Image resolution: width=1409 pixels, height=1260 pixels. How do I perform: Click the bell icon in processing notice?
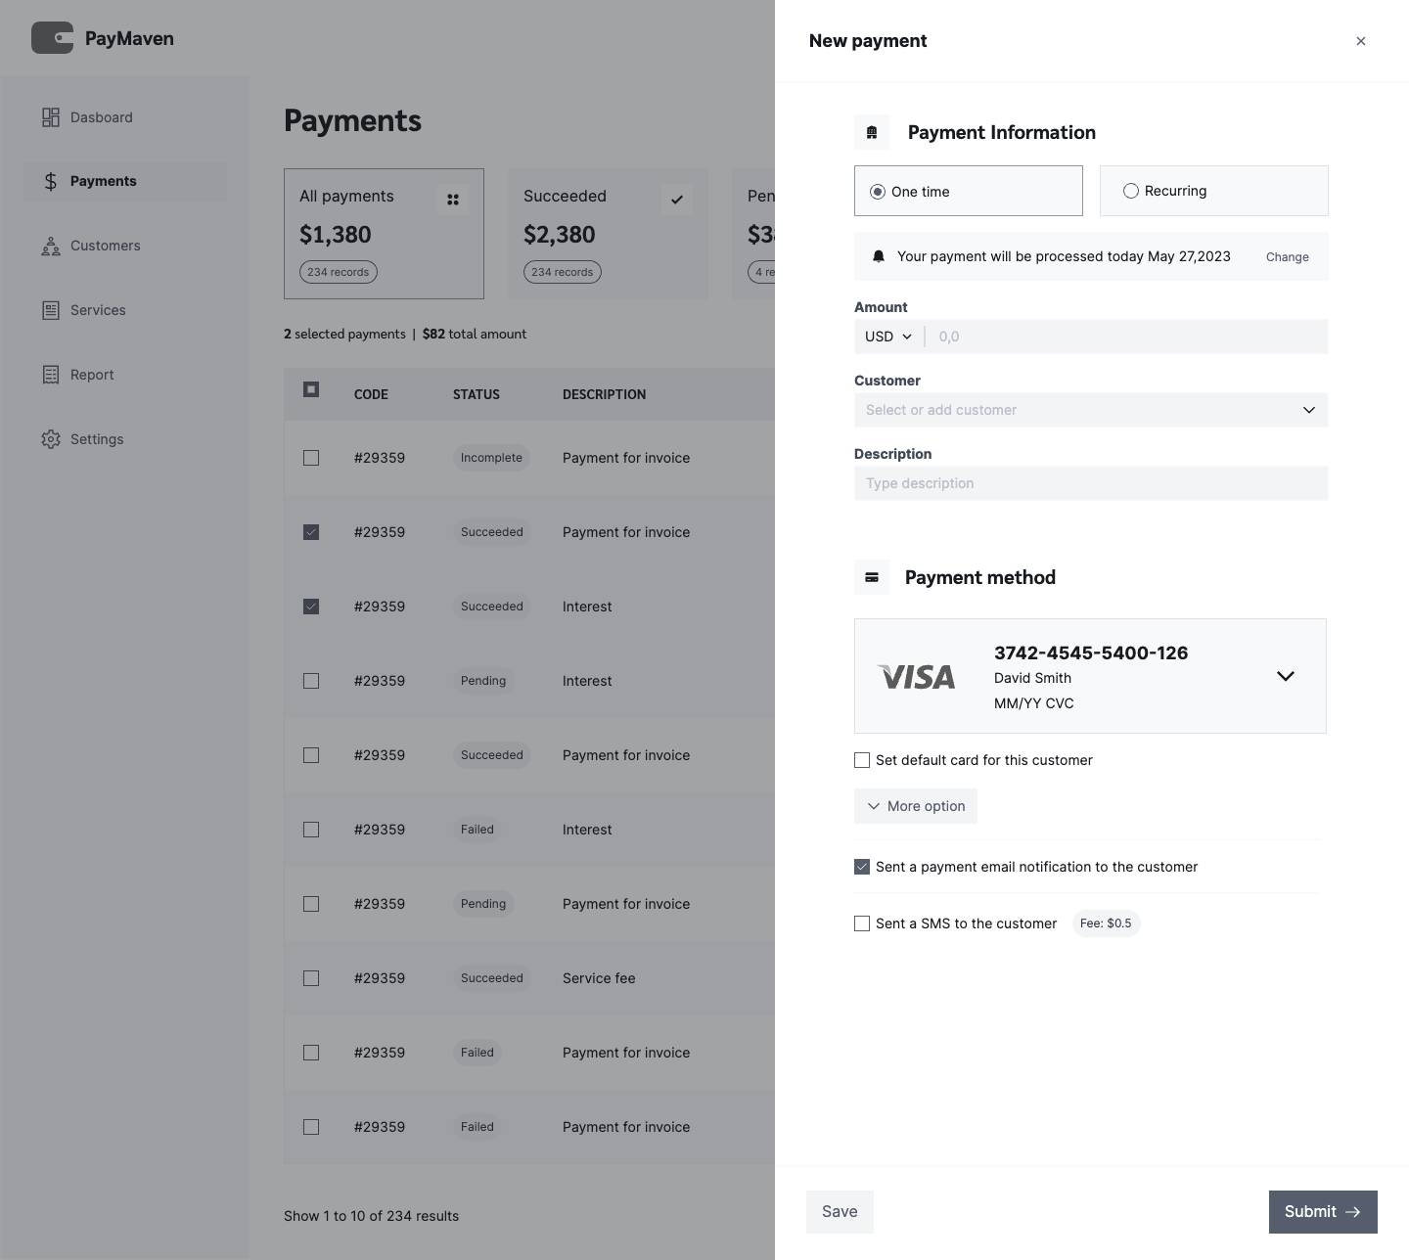879,256
